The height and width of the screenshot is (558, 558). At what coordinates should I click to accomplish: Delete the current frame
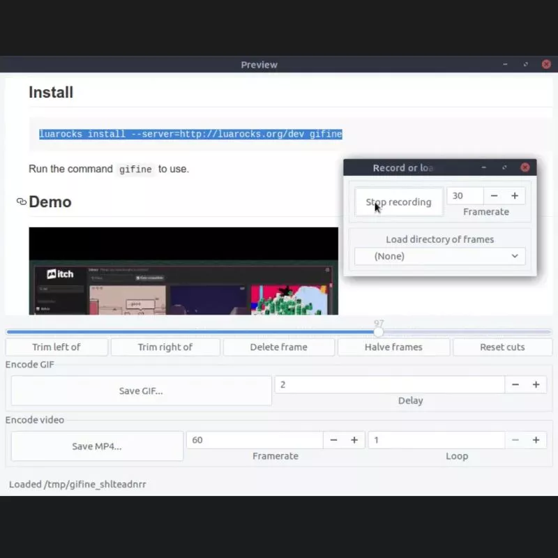point(278,347)
